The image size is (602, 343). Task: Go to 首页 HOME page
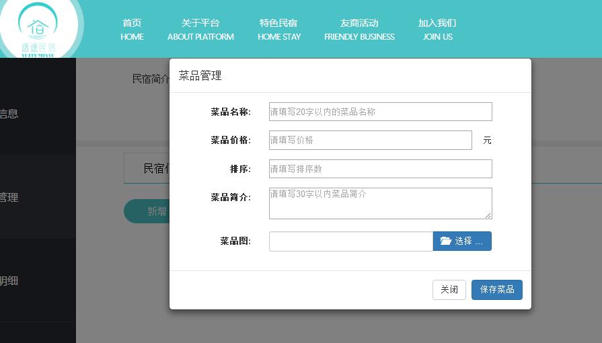tap(132, 30)
